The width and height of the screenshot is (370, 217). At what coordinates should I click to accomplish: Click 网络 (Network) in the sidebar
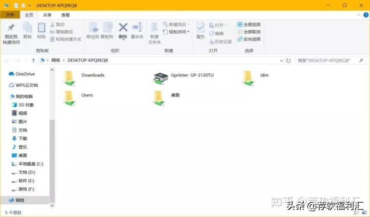(x=16, y=200)
